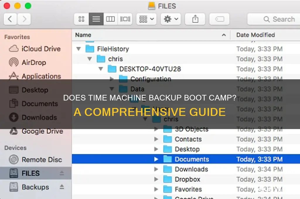Screen dimensions: 300x199
Task: Select the DESKTOP-40VTU28 folder row
Action: [186, 69]
